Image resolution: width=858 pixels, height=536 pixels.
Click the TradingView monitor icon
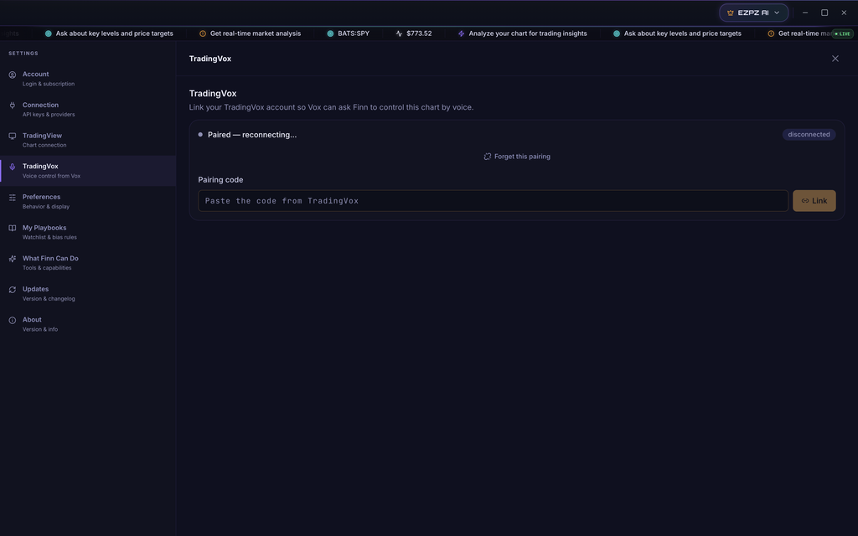coord(12,136)
